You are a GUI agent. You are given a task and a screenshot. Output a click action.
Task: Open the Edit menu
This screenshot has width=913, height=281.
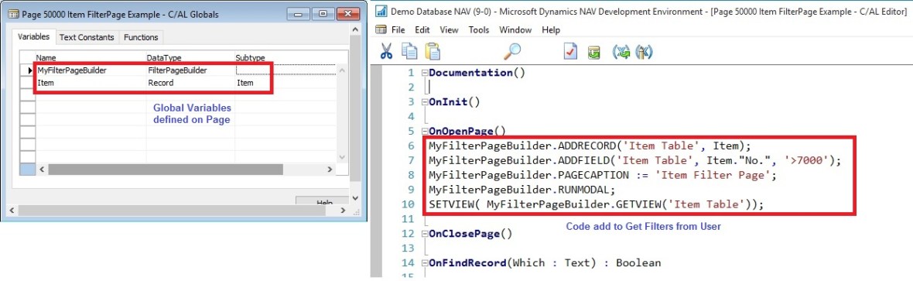tap(422, 29)
